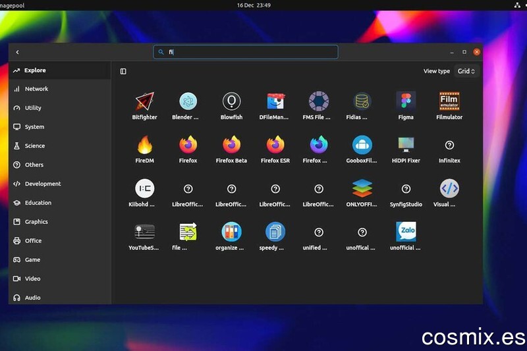527x351 pixels.
Task: Toggle the sidebar panel button
Action: pos(123,71)
